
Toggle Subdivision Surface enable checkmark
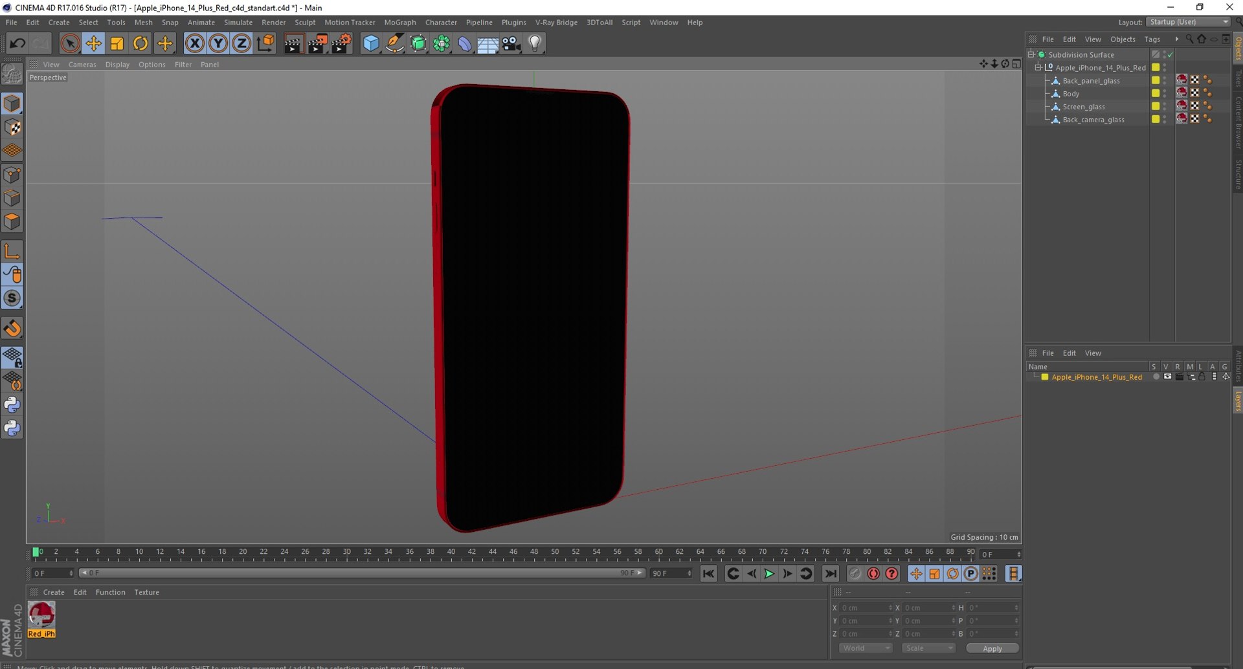coord(1170,55)
